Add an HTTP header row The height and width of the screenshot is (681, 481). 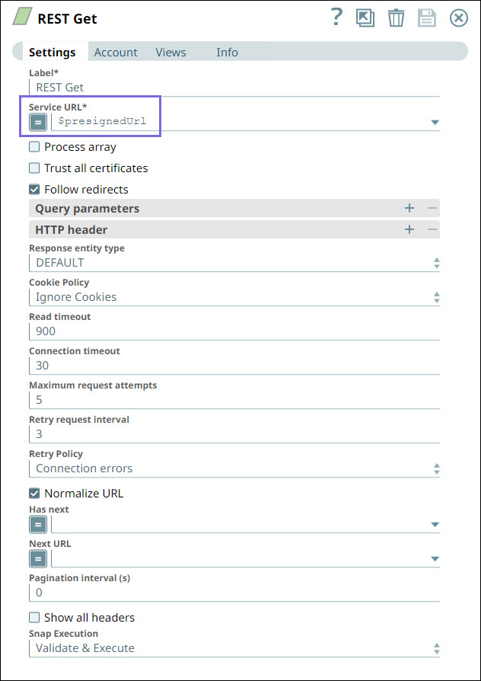(409, 229)
